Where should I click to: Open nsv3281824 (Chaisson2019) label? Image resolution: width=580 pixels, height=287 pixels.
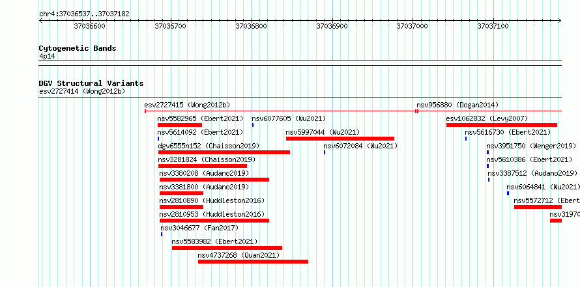(x=207, y=159)
